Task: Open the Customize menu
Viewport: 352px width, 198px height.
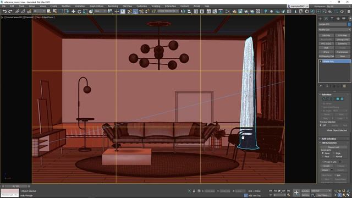Action: (x=142, y=6)
